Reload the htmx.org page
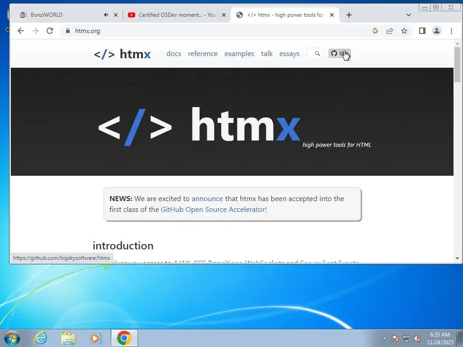Viewport: 463px width, 347px height. [x=50, y=31]
